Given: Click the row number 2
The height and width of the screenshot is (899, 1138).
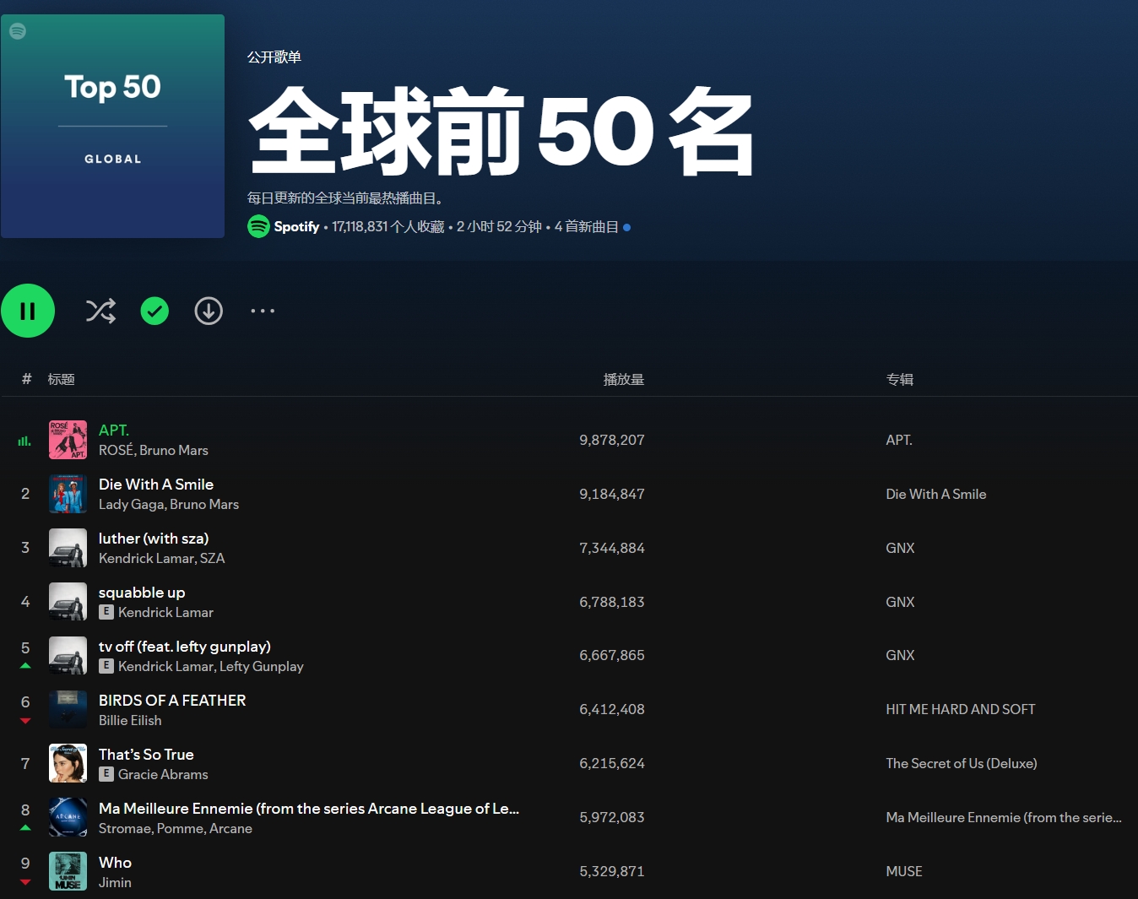Looking at the screenshot, I should (x=25, y=494).
